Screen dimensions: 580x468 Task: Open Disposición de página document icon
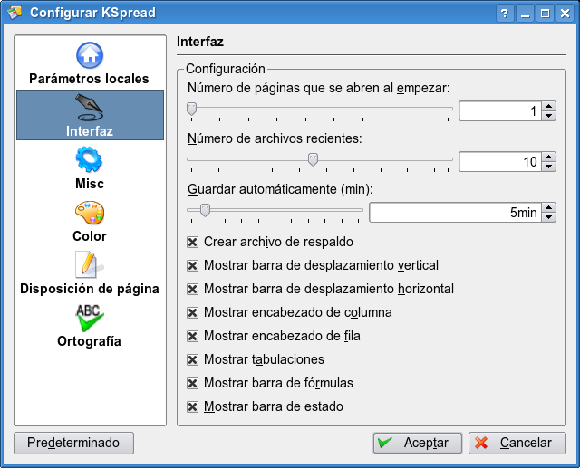pos(89,264)
